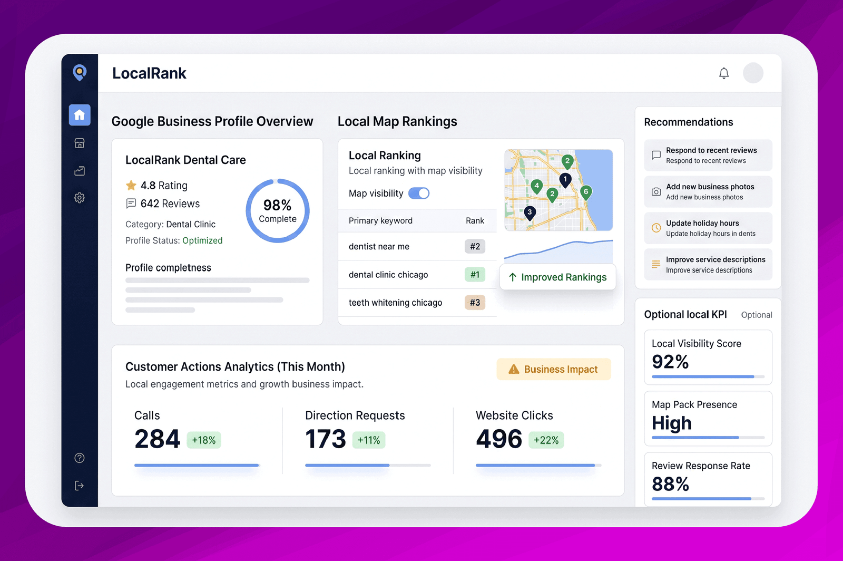Screen dimensions: 843x561
Task: Toggle the Map visibility switch
Action: coord(419,194)
